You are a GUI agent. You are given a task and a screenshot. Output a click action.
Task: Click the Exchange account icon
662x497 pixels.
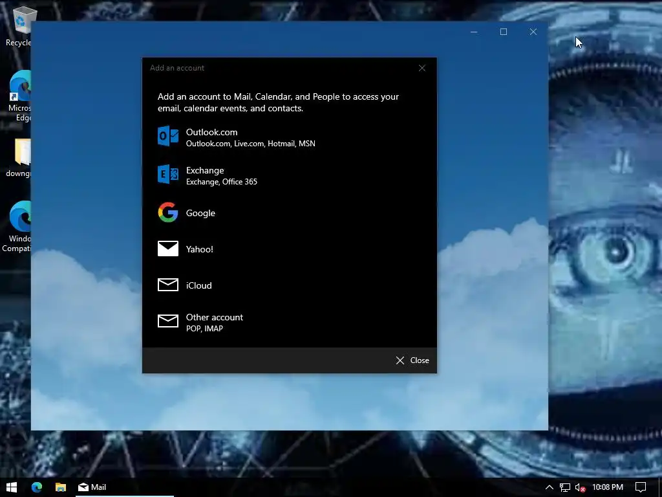(168, 174)
